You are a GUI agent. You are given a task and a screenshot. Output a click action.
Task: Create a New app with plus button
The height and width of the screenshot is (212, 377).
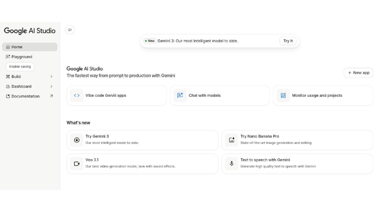[358, 73]
